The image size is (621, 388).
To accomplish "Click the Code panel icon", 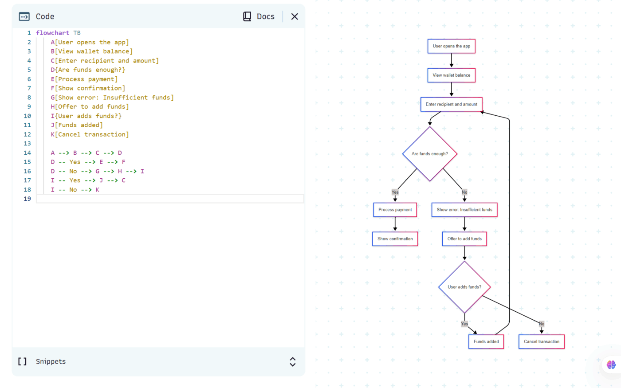I will tap(24, 16).
